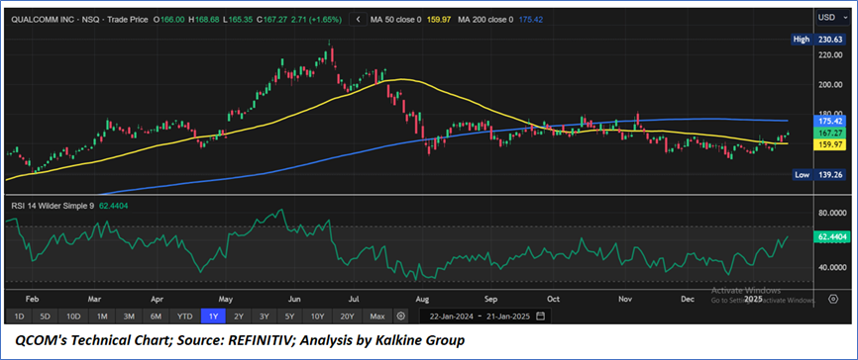
Task: Select the 20Y time range
Action: pos(348,315)
